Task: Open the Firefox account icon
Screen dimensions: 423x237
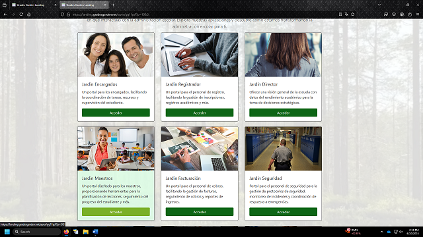Action: click(402, 14)
